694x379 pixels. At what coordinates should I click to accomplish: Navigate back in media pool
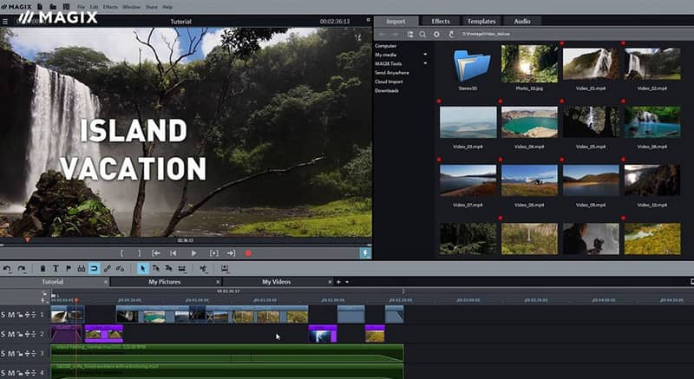click(382, 34)
